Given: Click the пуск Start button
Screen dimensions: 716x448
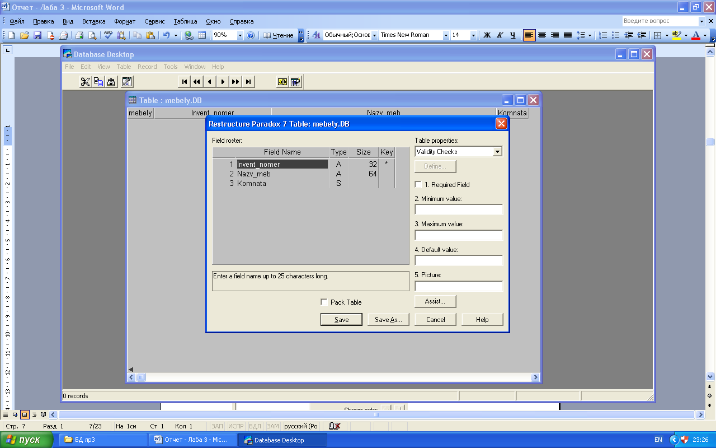Looking at the screenshot, I should [27, 440].
